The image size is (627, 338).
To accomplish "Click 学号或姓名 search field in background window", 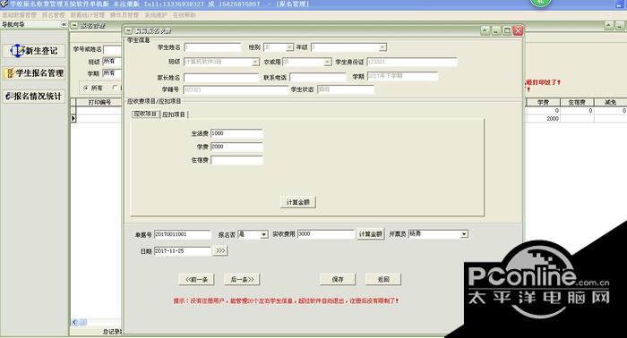I will [112, 49].
